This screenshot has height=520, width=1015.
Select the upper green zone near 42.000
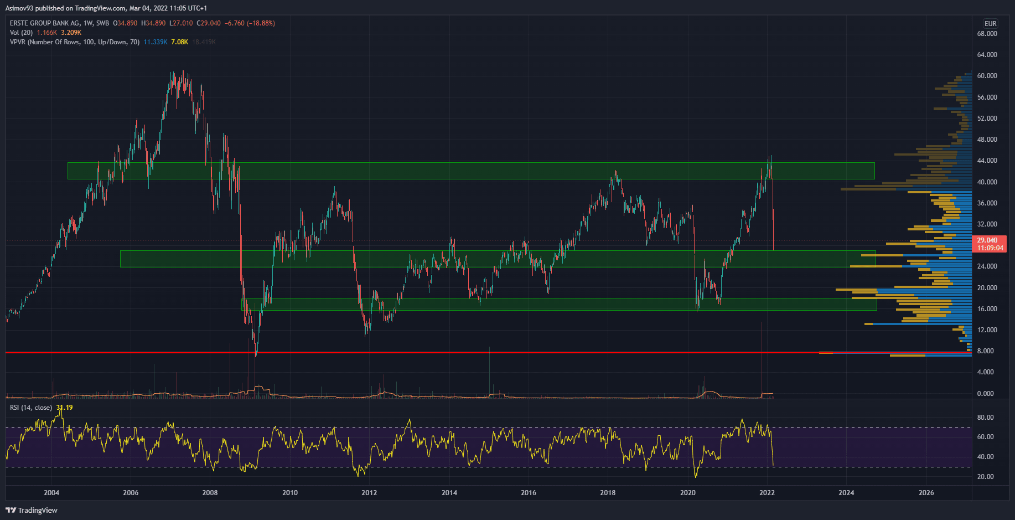[470, 171]
